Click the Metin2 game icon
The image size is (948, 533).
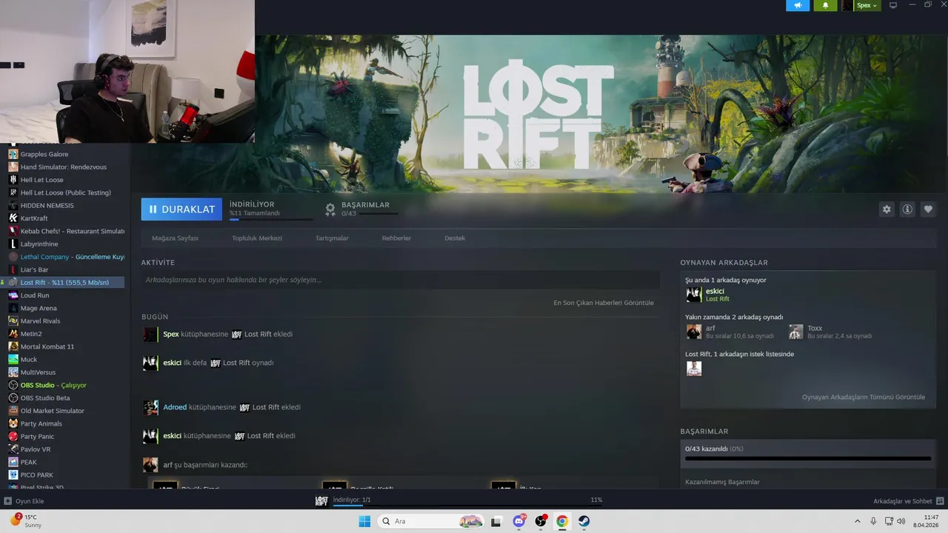click(13, 334)
